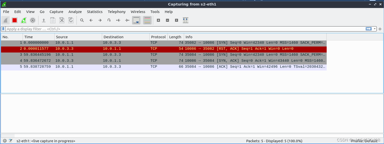This screenshot has height=144, width=384.
Task: Stop the running capture with red square
Action: pos(15,20)
